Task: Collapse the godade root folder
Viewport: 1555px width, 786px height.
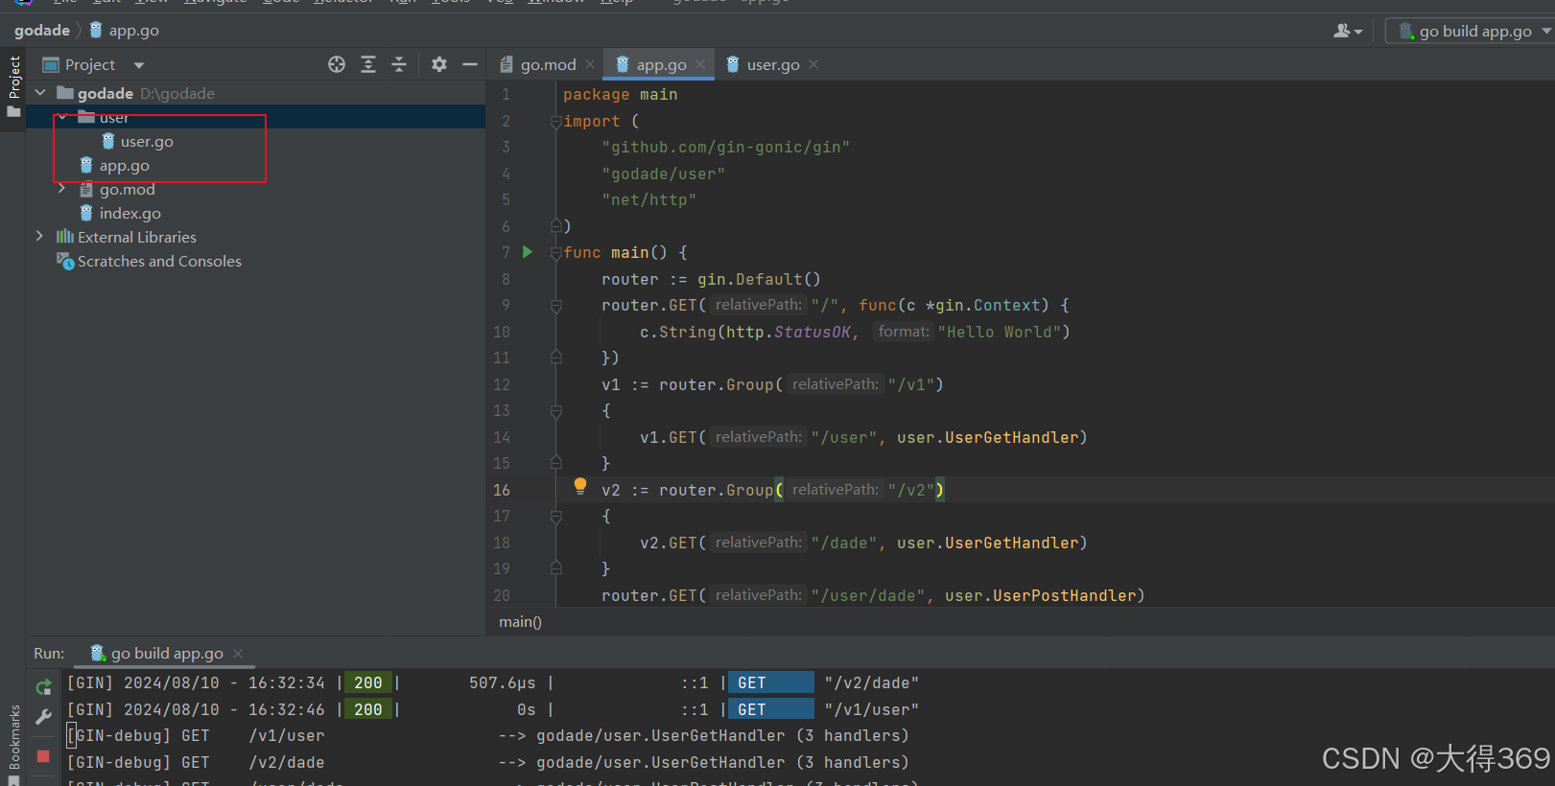Action: coord(40,93)
